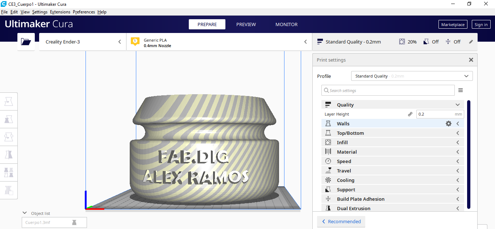Click the infill 20% icon
The image size is (495, 229).
pyautogui.click(x=402, y=42)
